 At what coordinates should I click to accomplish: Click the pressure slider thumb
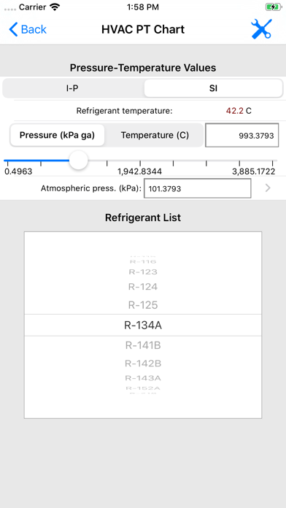78,160
